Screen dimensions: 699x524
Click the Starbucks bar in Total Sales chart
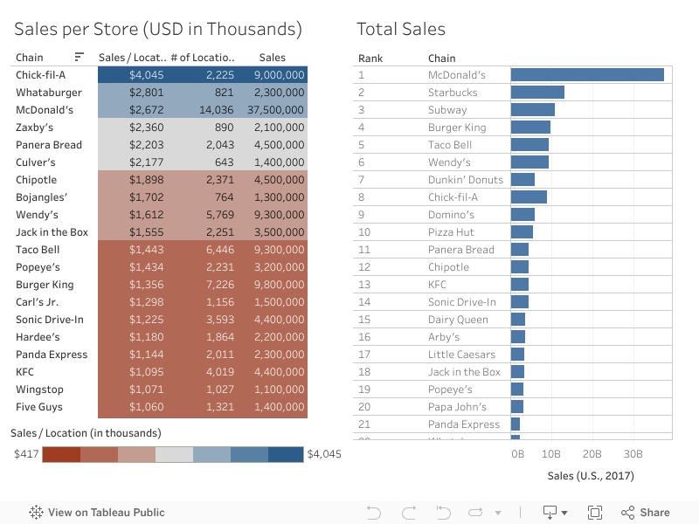(x=537, y=93)
